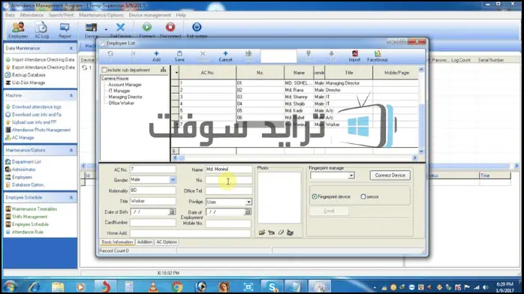Collapse the Employee Schedule panel
Screen dimensions: 524x294
pos(71,197)
